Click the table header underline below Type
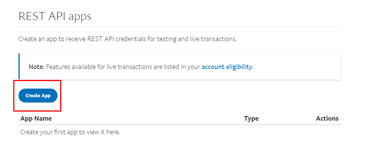371x144 pixels. point(251,125)
